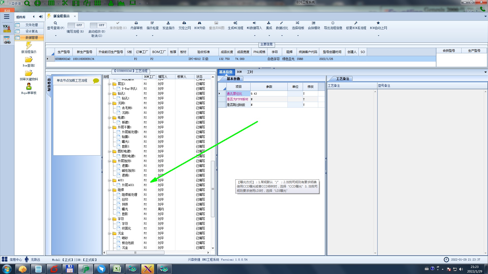Click the 数据对比 toolbar icon
This screenshot has height=274, width=488.
[282, 23]
